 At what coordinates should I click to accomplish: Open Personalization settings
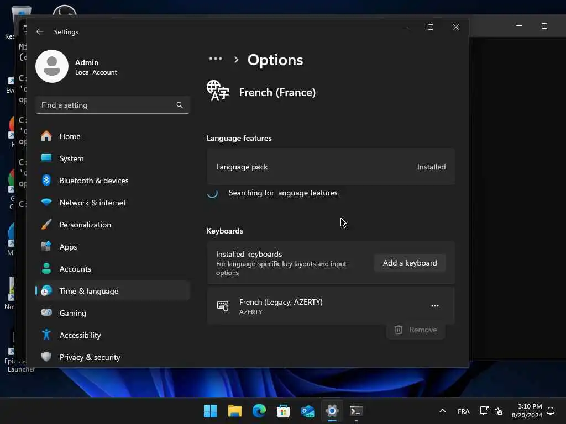pyautogui.click(x=113, y=225)
